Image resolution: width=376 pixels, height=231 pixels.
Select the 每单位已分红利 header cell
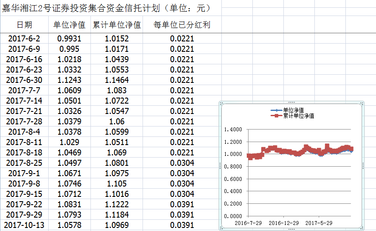click(182, 25)
